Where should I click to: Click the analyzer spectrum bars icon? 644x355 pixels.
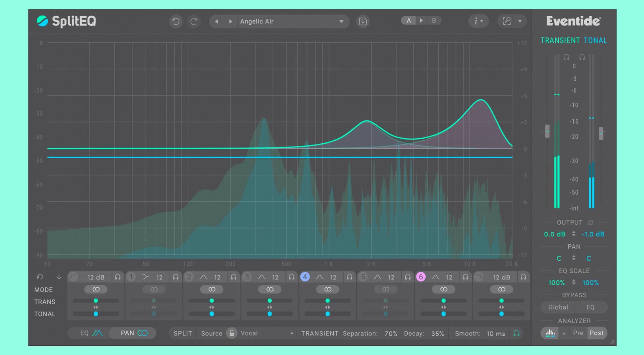[x=550, y=333]
